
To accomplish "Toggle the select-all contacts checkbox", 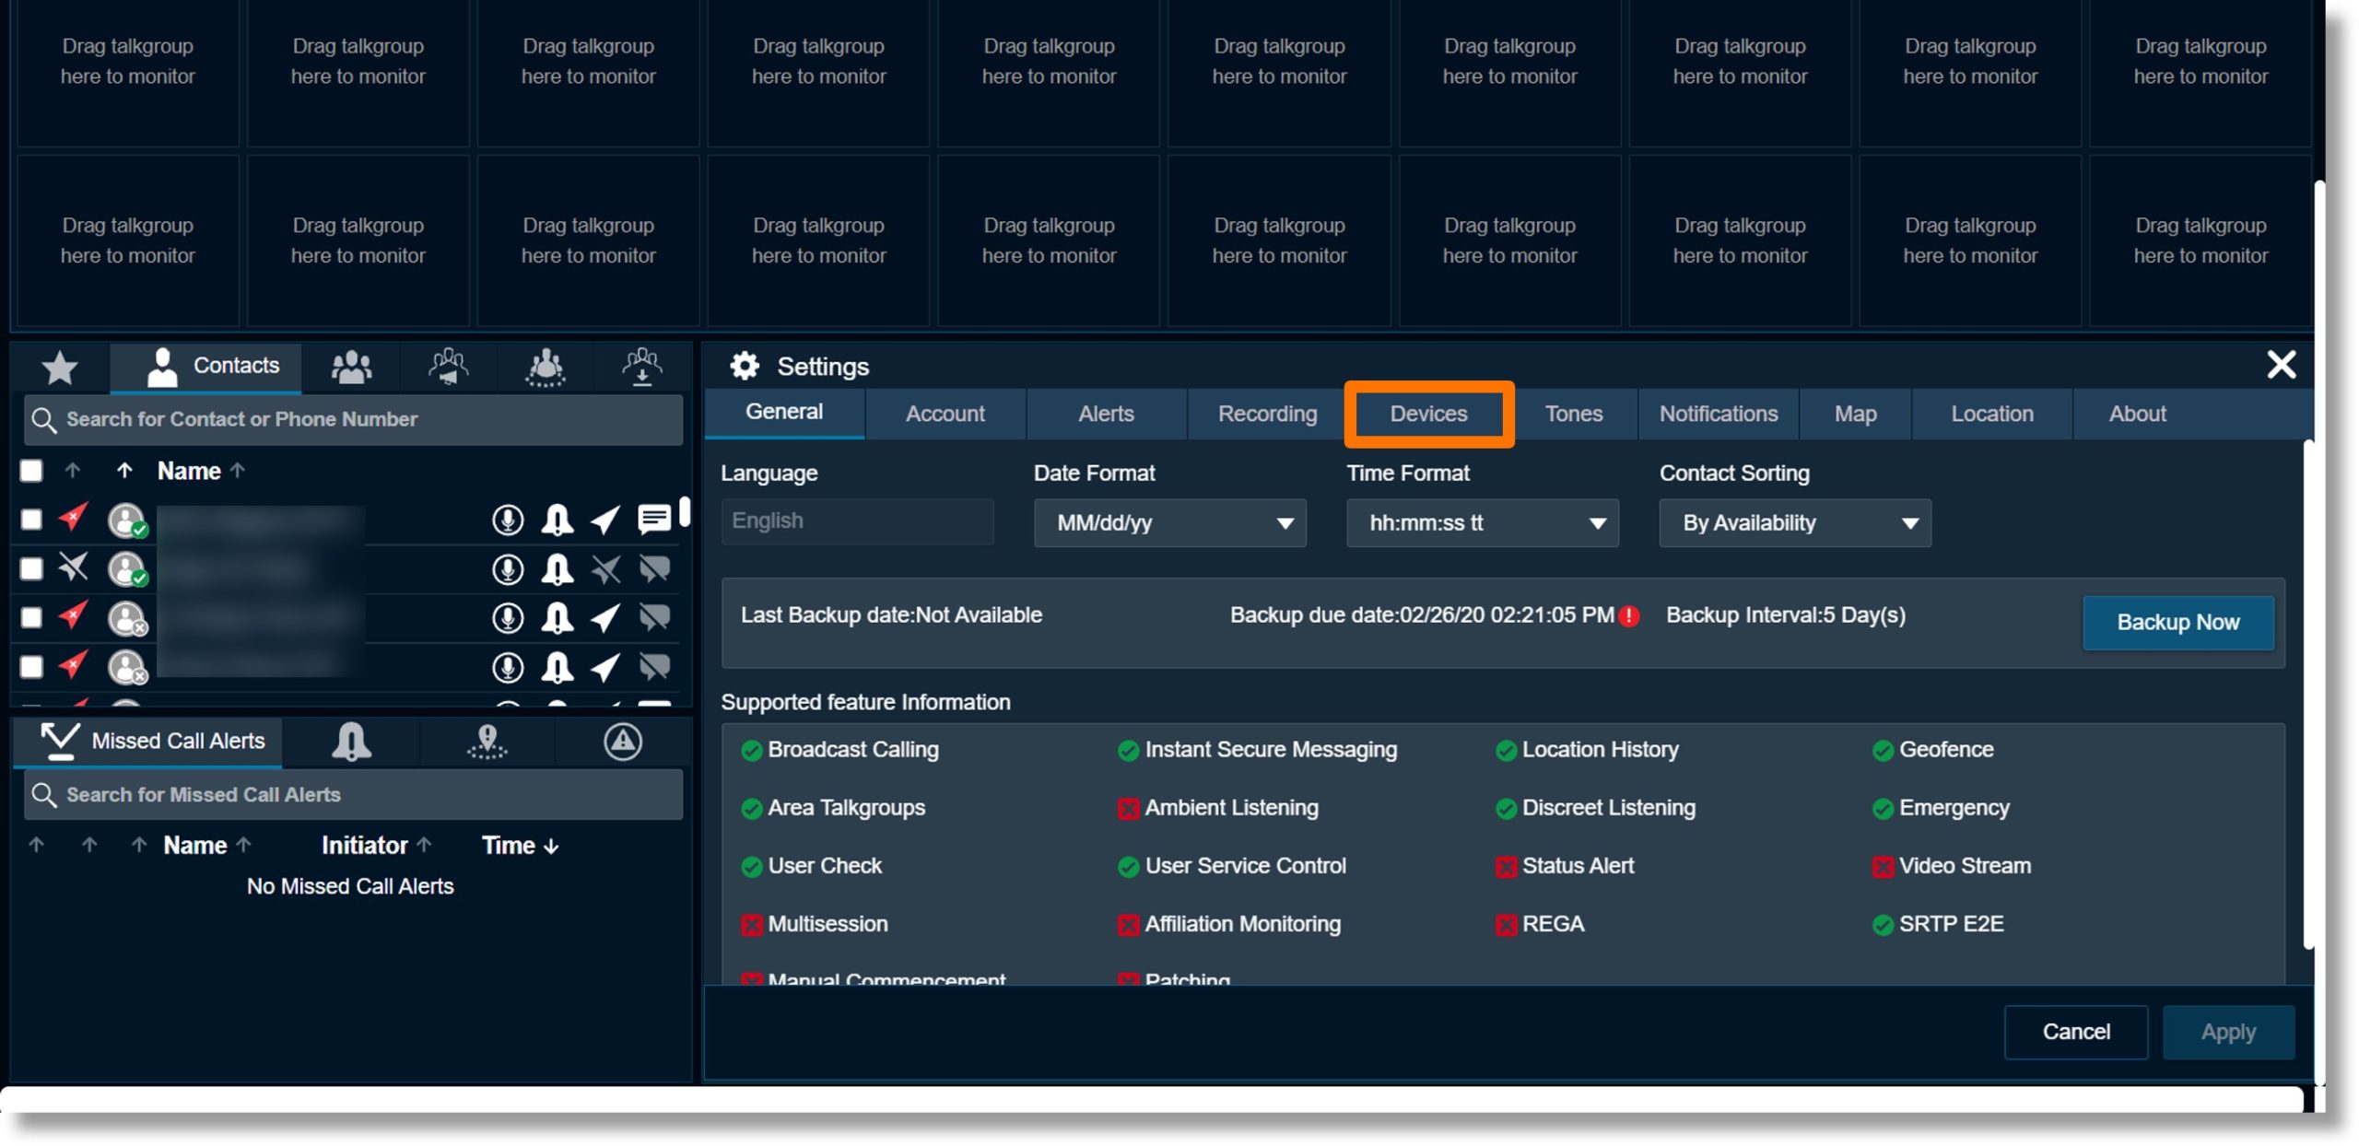I will coord(33,469).
